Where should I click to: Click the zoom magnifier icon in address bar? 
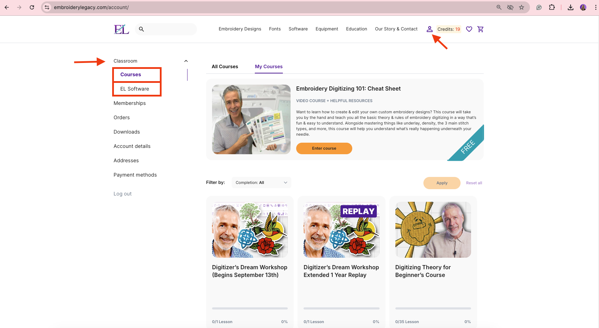coord(499,7)
